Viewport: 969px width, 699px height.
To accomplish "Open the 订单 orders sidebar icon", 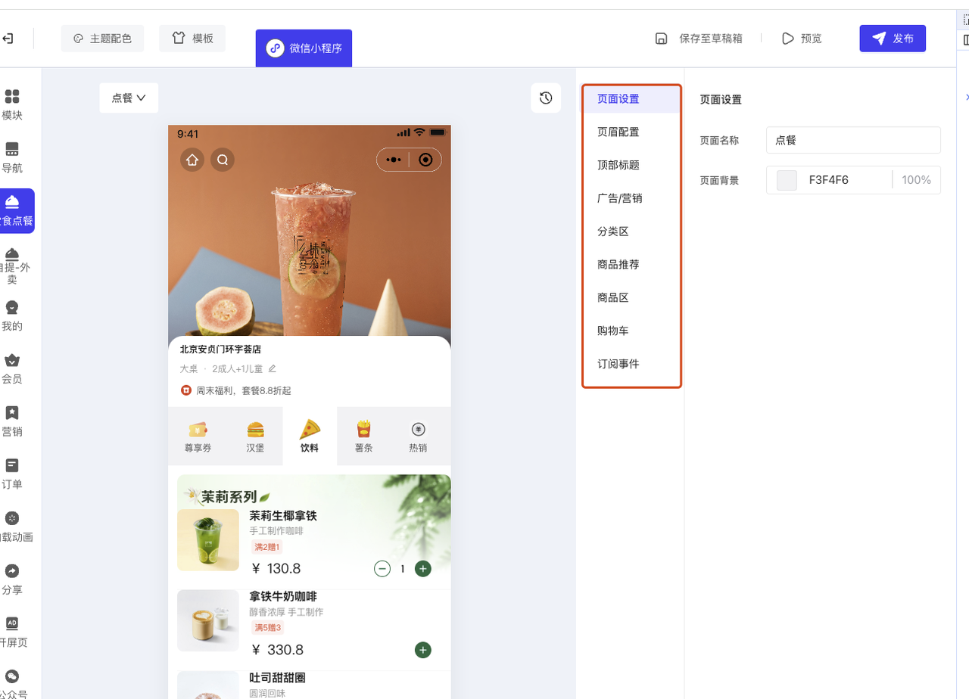I will tap(12, 465).
